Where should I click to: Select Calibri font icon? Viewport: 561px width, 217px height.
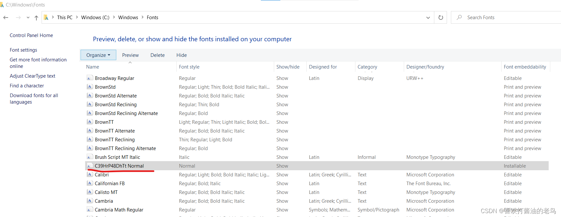pyautogui.click(x=90, y=174)
